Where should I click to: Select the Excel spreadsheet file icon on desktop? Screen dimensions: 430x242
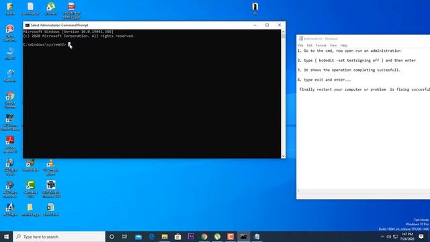[51, 210]
